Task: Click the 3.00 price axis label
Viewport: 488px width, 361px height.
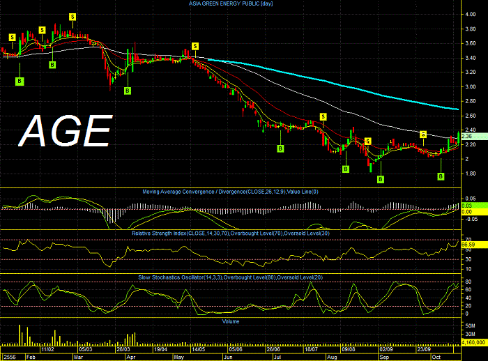Action: (x=471, y=86)
